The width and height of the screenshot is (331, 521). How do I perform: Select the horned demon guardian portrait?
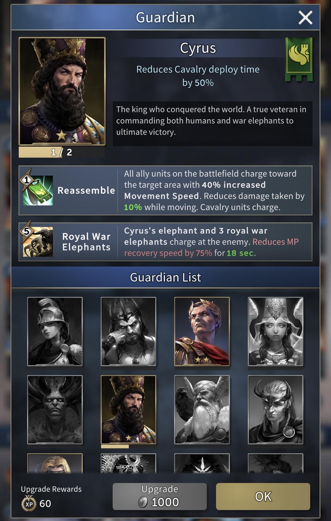tap(55, 410)
